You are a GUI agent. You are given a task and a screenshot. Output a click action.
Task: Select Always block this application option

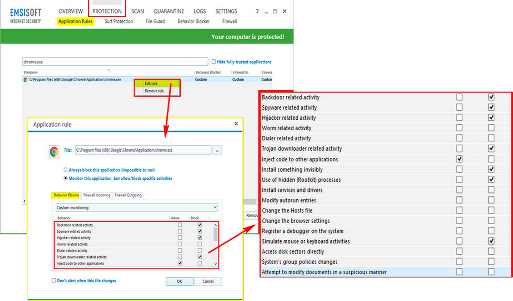pos(66,170)
